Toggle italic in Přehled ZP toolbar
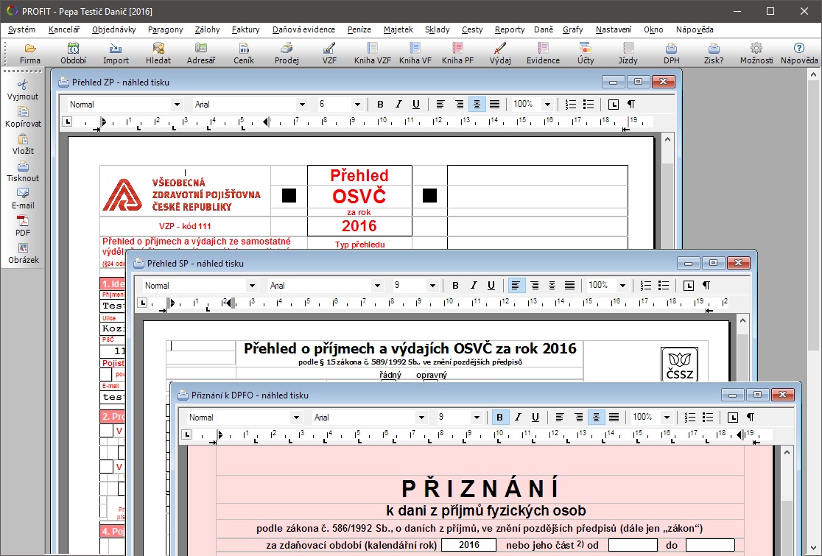The width and height of the screenshot is (822, 556). click(x=398, y=105)
